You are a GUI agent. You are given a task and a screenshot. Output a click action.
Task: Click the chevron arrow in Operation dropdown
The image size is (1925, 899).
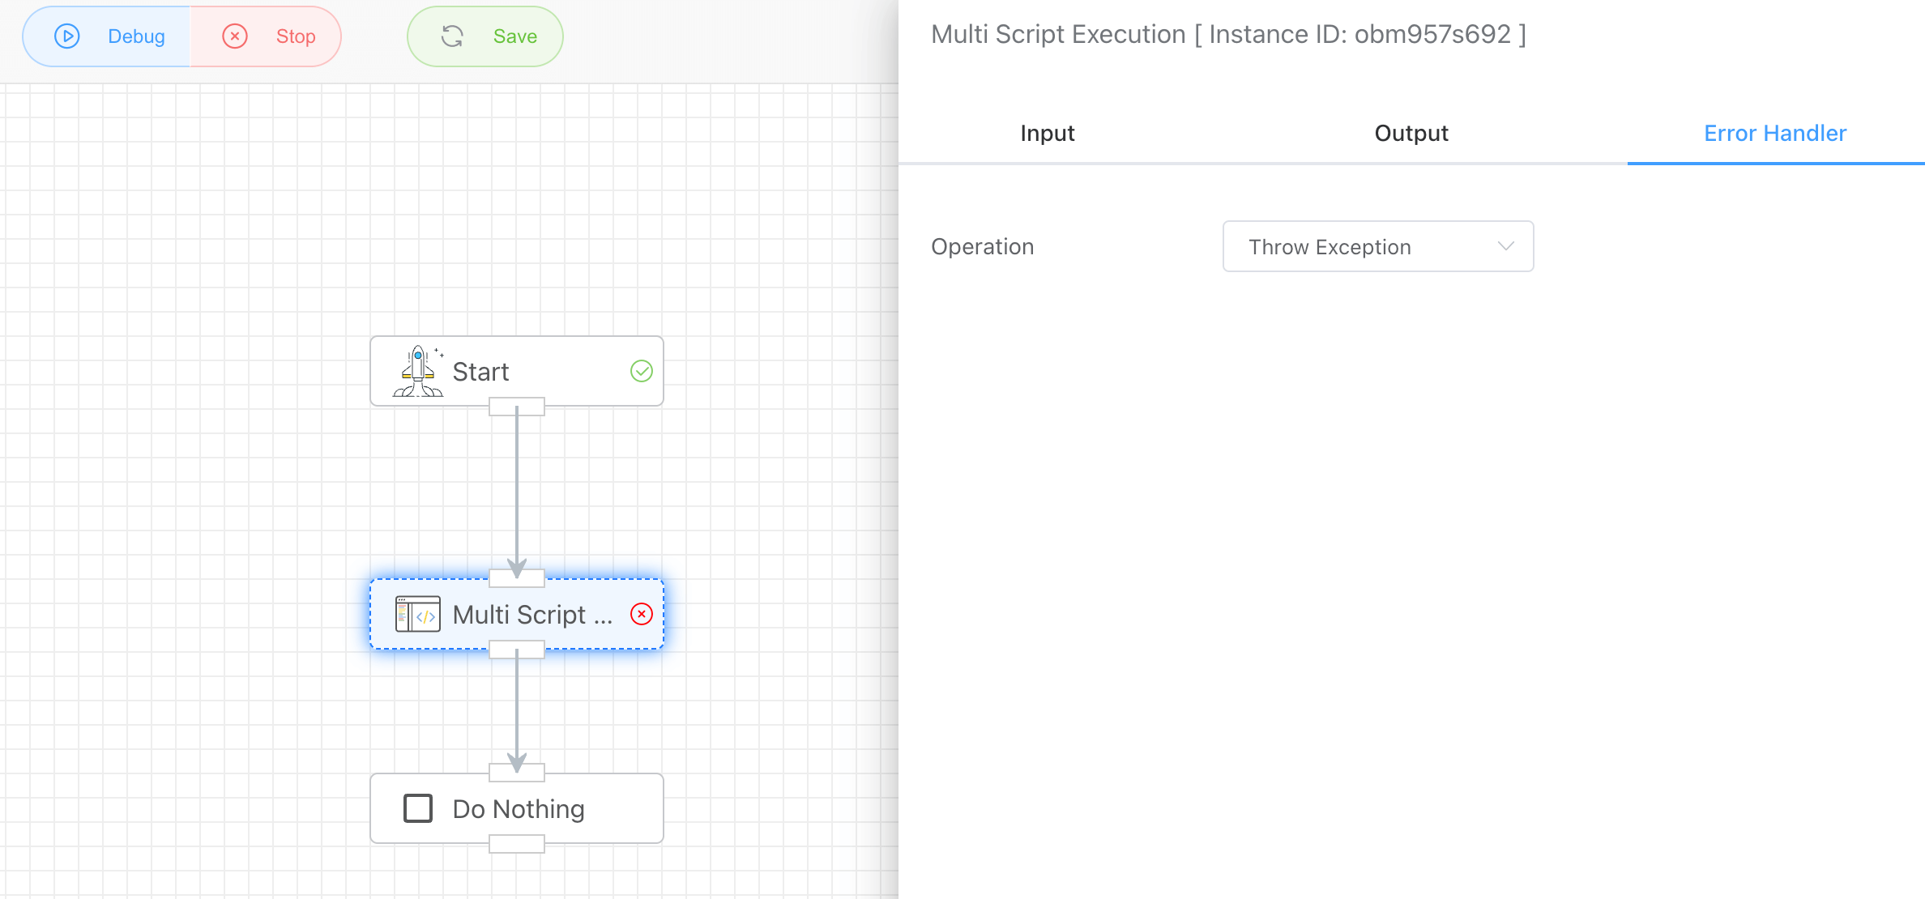(x=1505, y=246)
